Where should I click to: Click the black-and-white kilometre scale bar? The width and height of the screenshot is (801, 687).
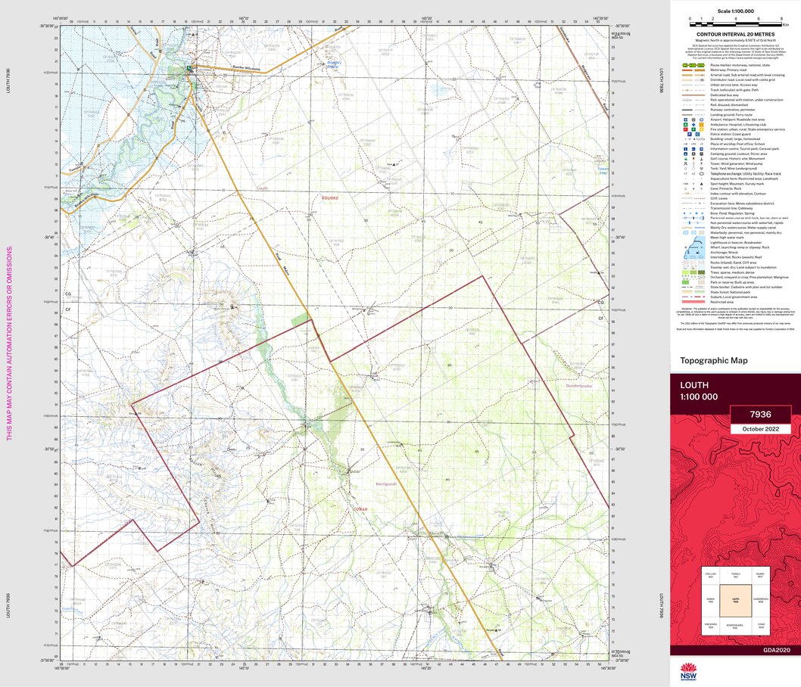pos(736,24)
